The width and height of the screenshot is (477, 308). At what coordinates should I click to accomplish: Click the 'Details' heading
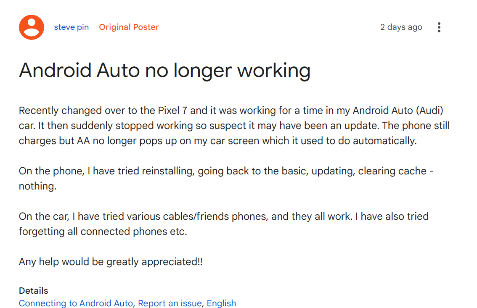[x=34, y=291]
